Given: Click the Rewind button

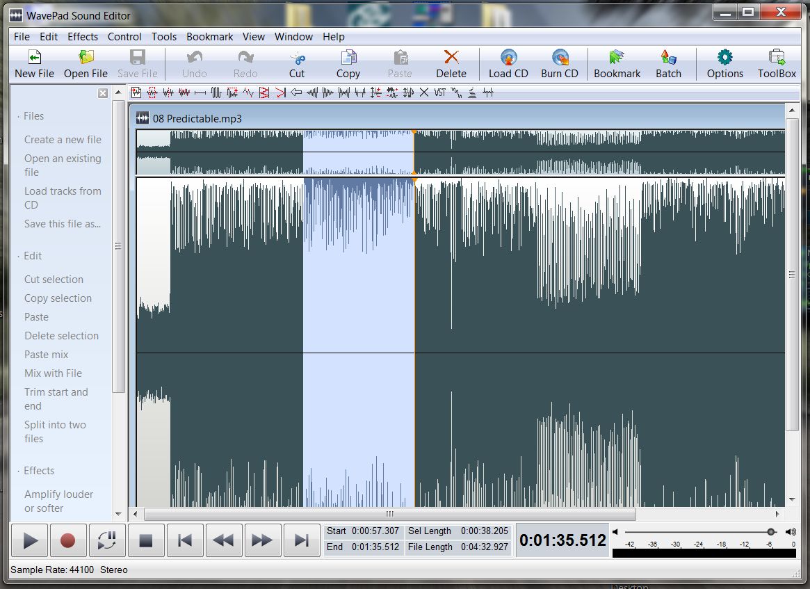Looking at the screenshot, I should [x=224, y=540].
